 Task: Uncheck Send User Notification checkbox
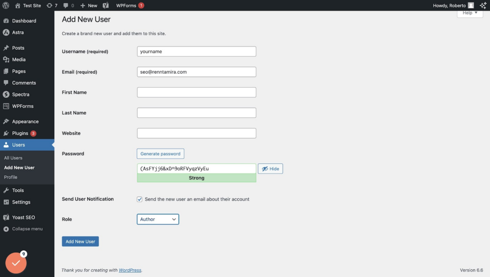[139, 199]
